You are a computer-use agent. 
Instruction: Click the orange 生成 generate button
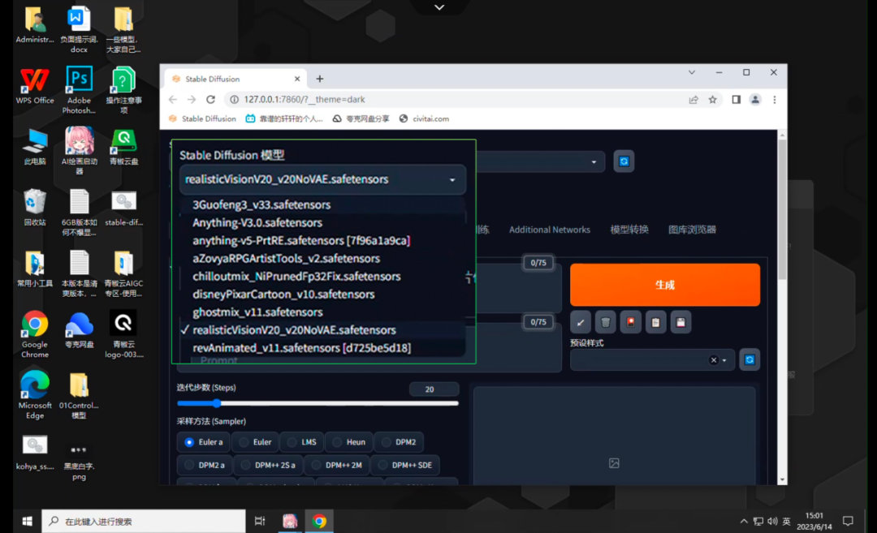(665, 285)
